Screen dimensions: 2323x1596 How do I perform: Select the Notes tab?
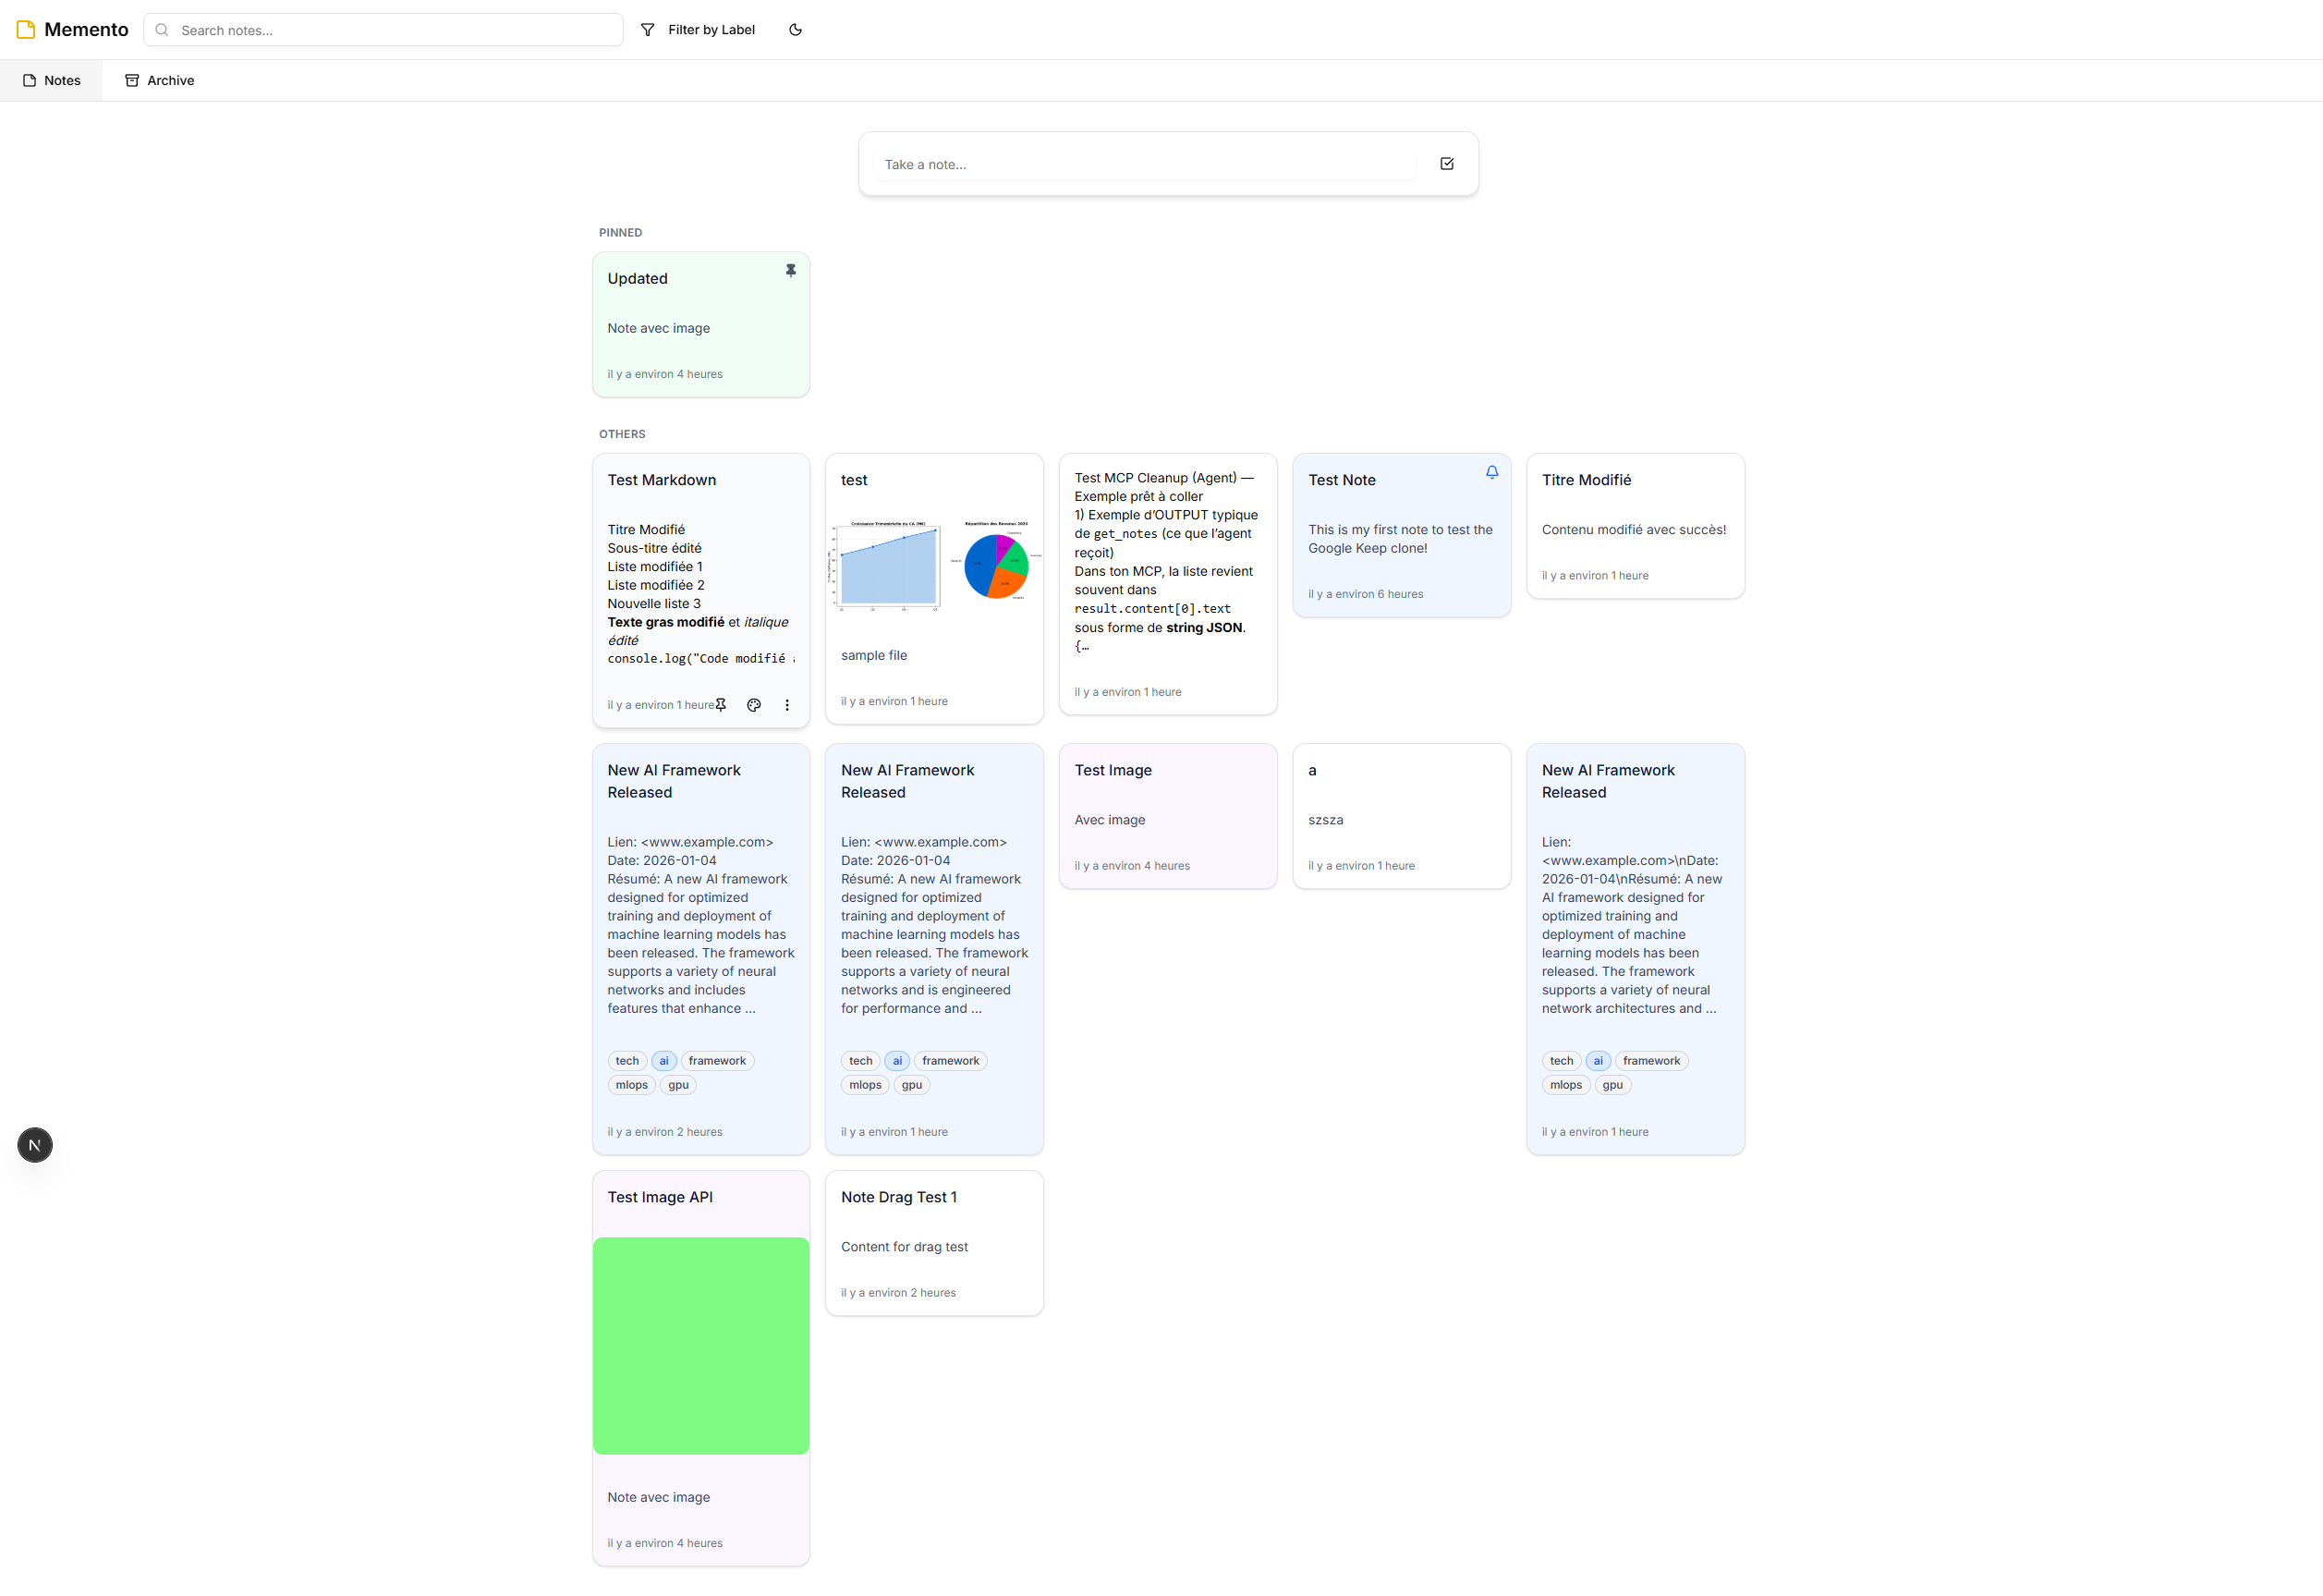[51, 81]
